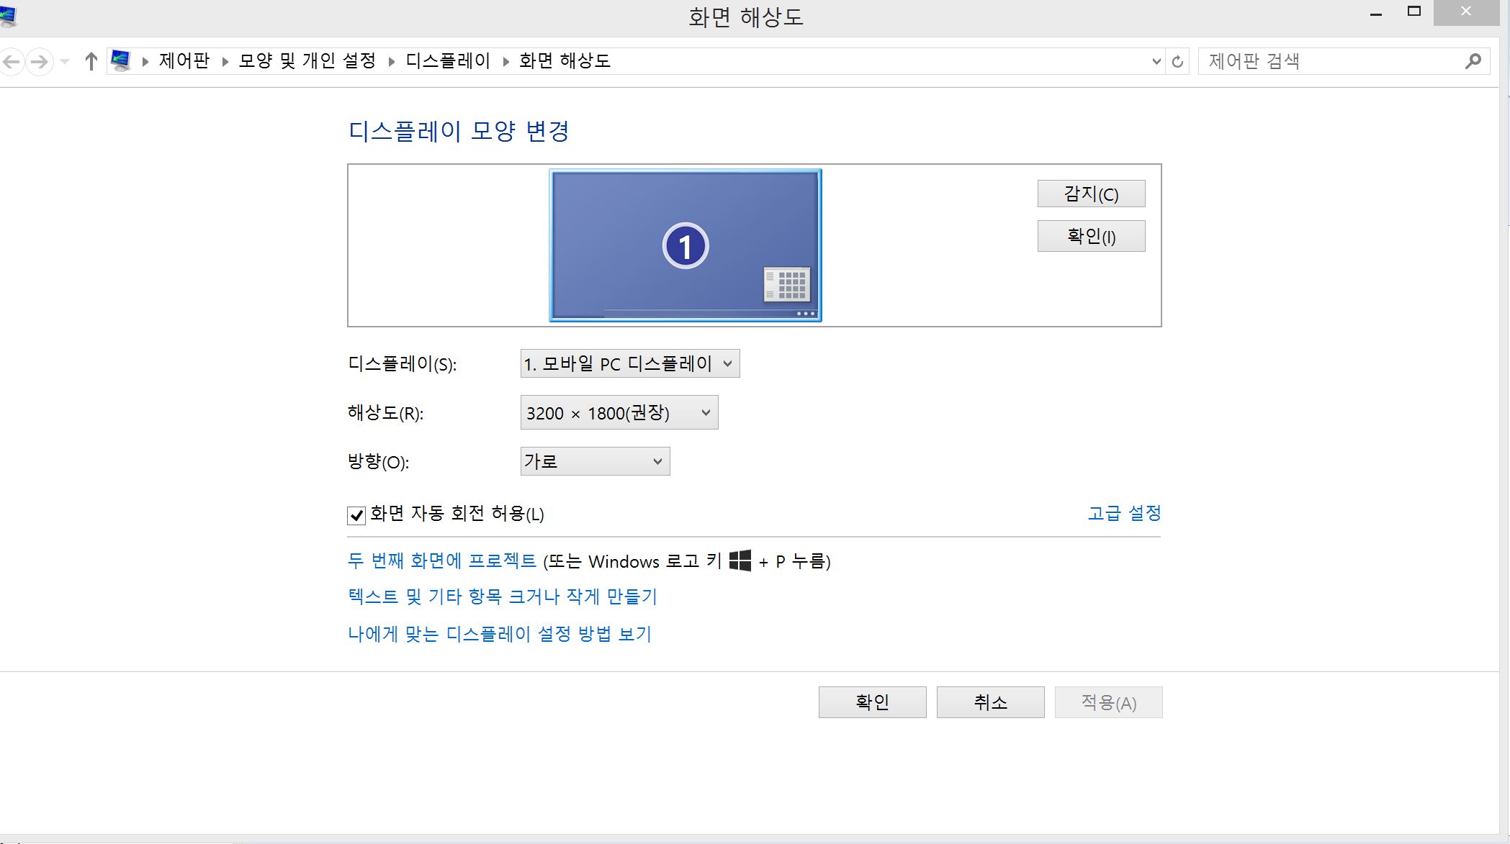Navigate to 제어판 breadcrumb
Image resolution: width=1510 pixels, height=844 pixels.
(x=184, y=60)
